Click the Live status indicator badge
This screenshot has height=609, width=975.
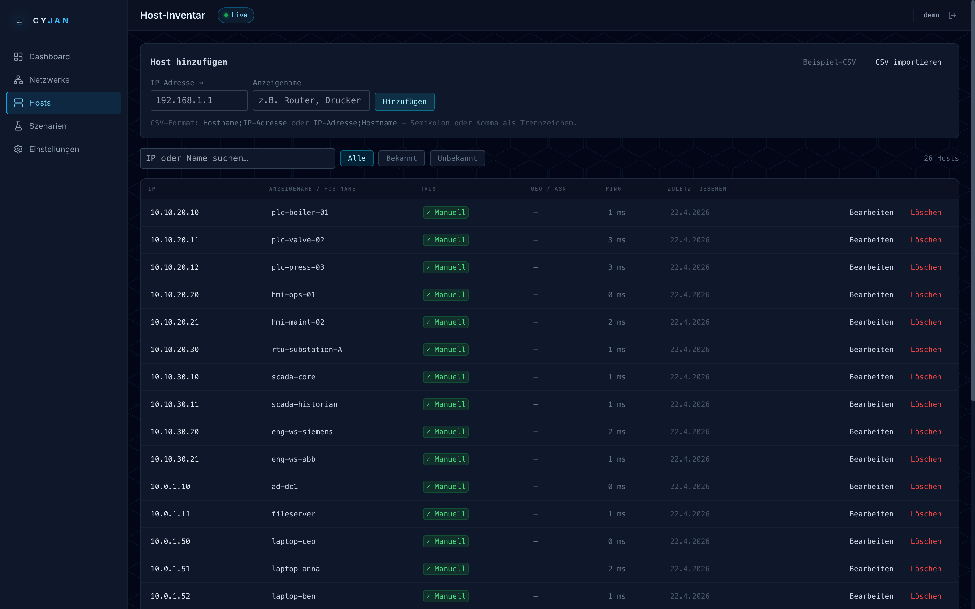(236, 15)
